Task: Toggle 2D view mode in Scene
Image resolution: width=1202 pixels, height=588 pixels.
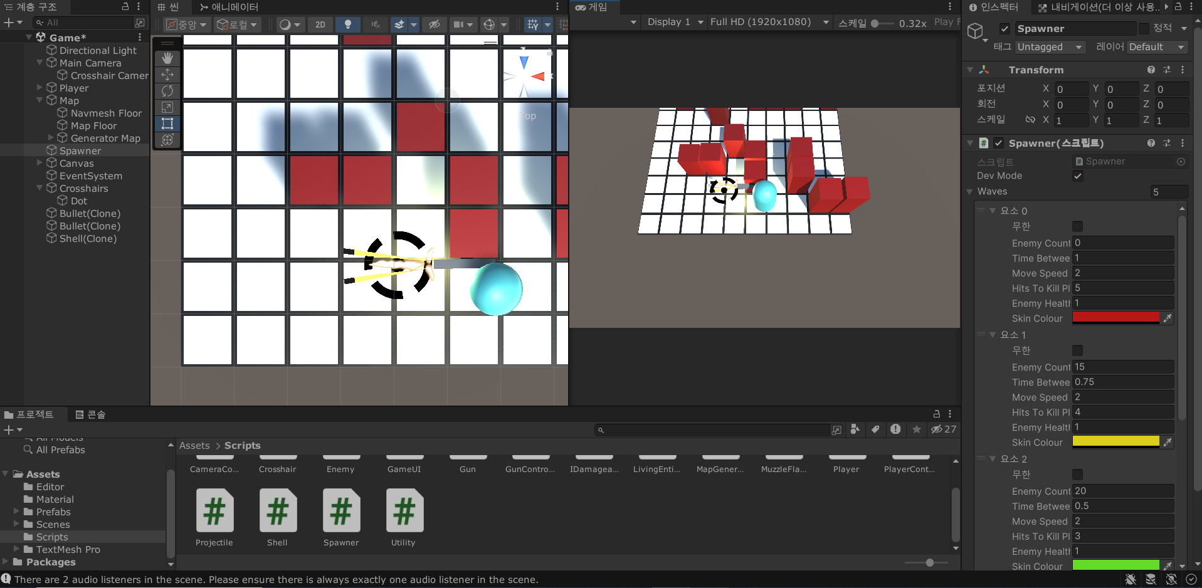Action: pyautogui.click(x=320, y=24)
